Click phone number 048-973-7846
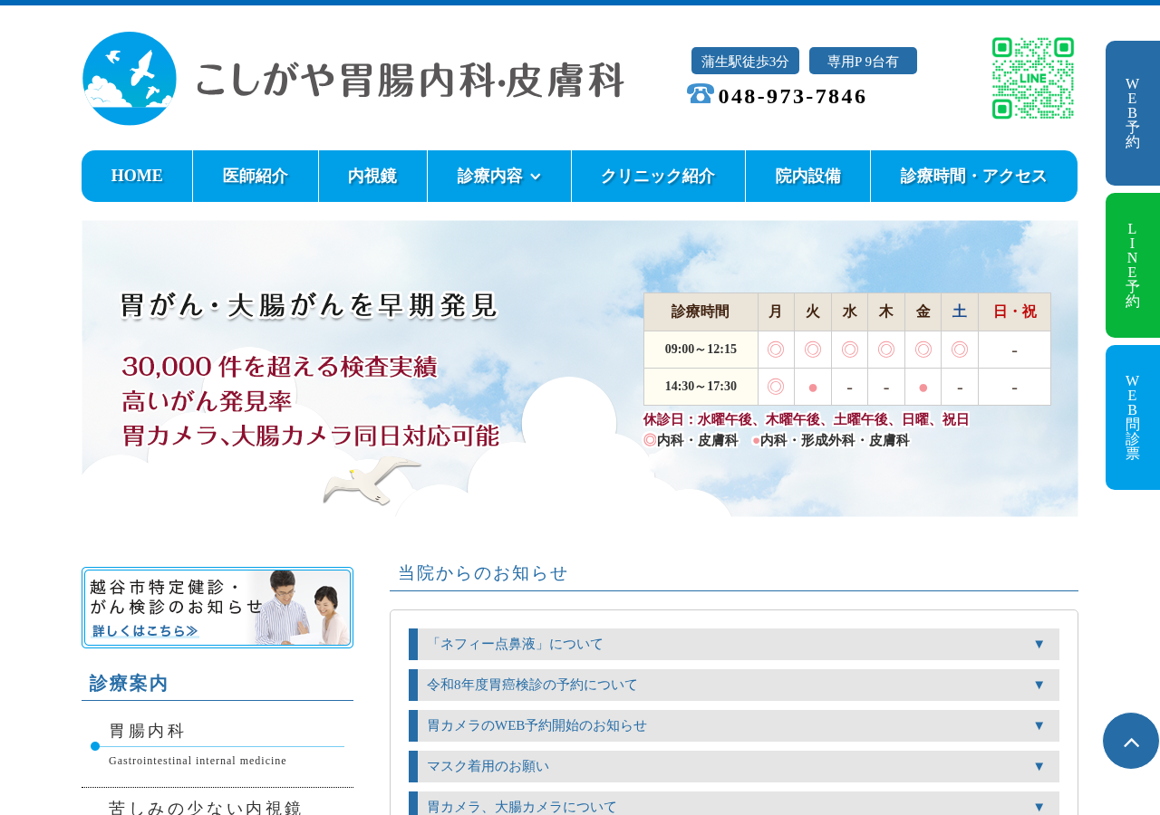 coord(792,96)
